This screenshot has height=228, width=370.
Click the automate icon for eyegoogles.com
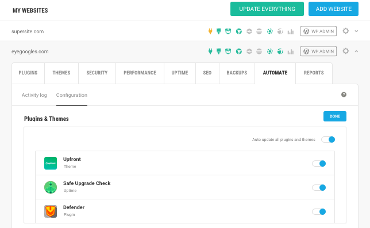[280, 51]
